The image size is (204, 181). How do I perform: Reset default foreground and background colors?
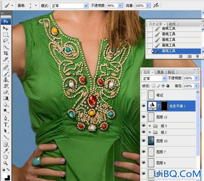click(x=3, y=169)
